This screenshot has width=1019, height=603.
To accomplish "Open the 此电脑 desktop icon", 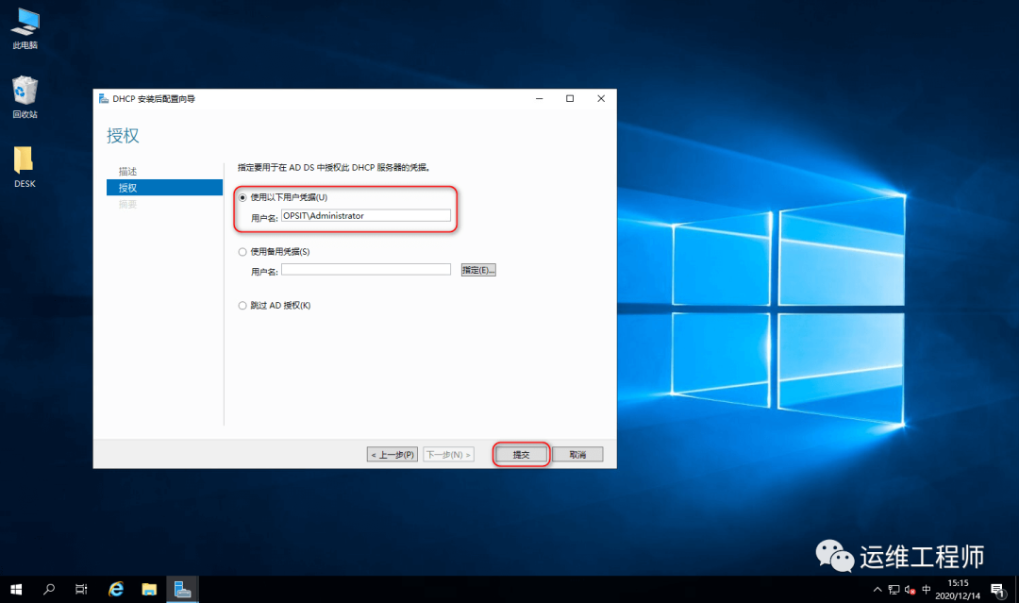I will 25,28.
